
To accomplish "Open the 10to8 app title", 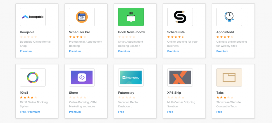I will pyautogui.click(x=24, y=93).
